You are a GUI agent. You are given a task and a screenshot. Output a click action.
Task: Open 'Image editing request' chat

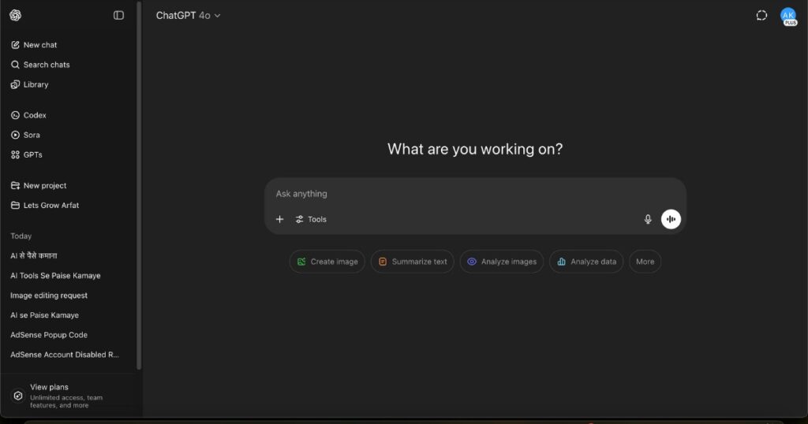tap(49, 296)
